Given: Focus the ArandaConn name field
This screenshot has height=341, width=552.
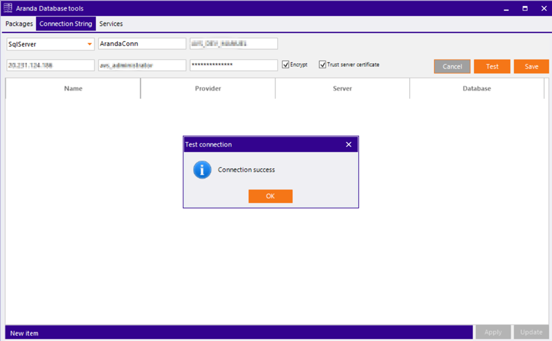Looking at the screenshot, I should click(142, 44).
